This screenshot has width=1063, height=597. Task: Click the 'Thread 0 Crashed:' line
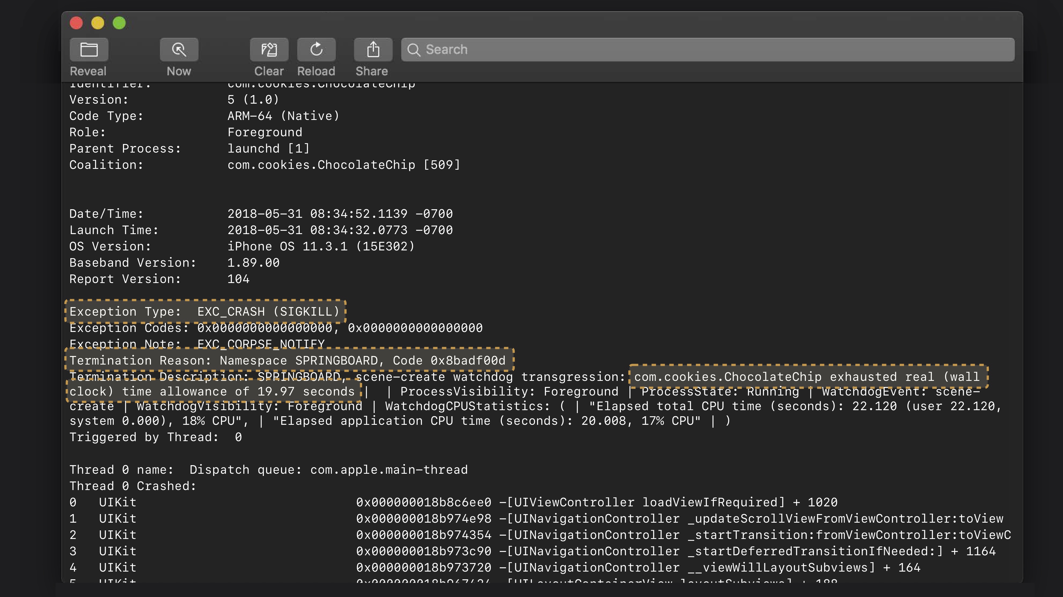[133, 486]
